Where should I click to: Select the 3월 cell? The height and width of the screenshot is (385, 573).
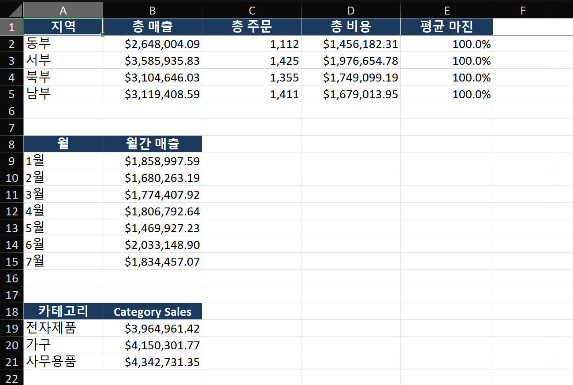pos(63,194)
